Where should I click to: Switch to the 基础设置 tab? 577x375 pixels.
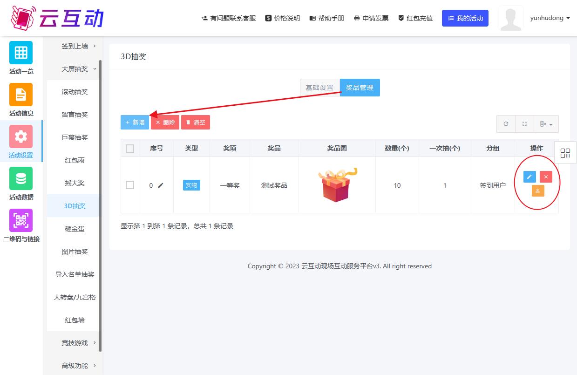click(x=319, y=88)
